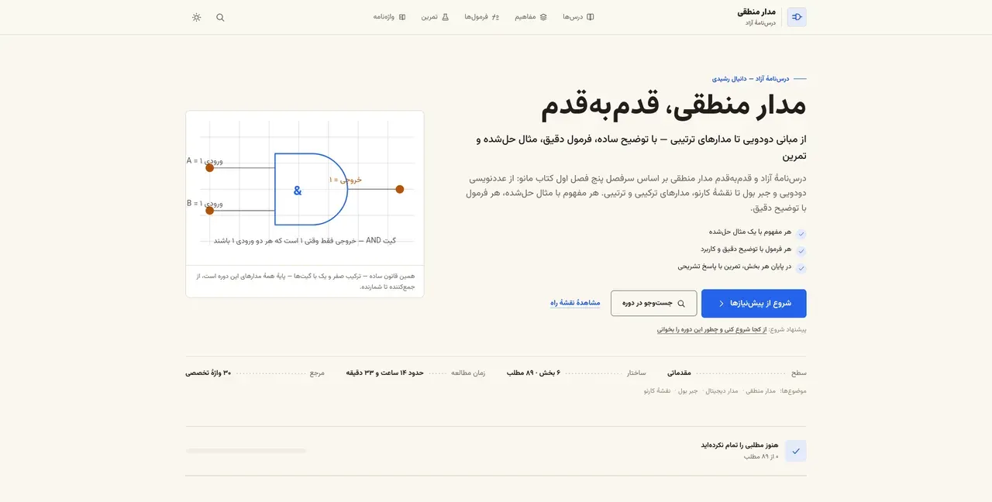Click the input B node dot

[x=209, y=210]
